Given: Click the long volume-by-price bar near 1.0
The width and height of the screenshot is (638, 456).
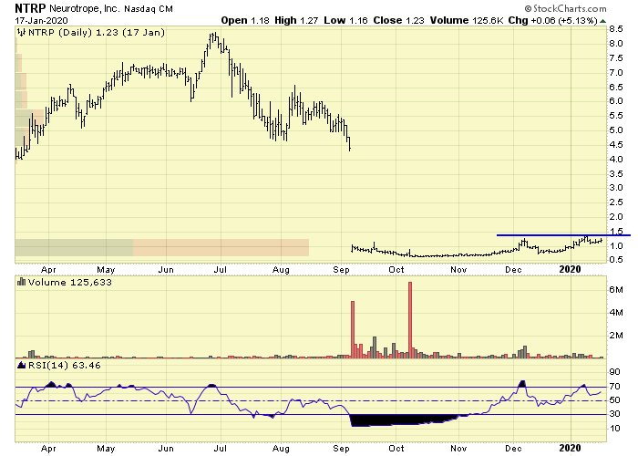Looking at the screenshot, I should pos(162,247).
